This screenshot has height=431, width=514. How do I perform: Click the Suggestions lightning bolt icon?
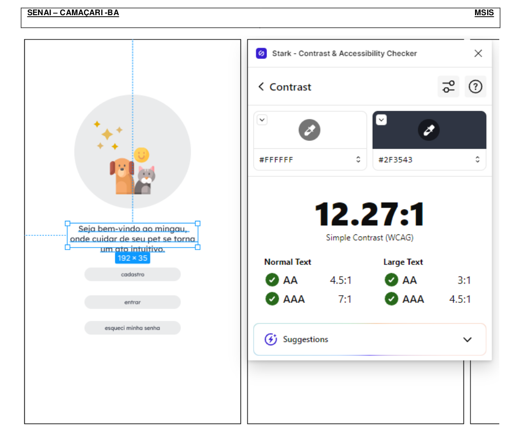(271, 339)
